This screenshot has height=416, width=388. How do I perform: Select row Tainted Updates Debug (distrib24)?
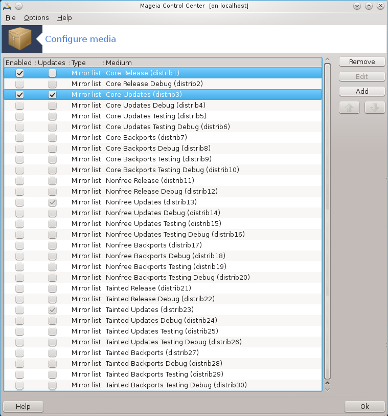coord(163,321)
